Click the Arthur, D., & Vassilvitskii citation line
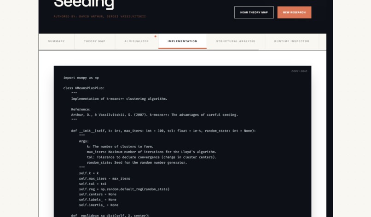Viewport: 371px width, 217px height. click(155, 114)
